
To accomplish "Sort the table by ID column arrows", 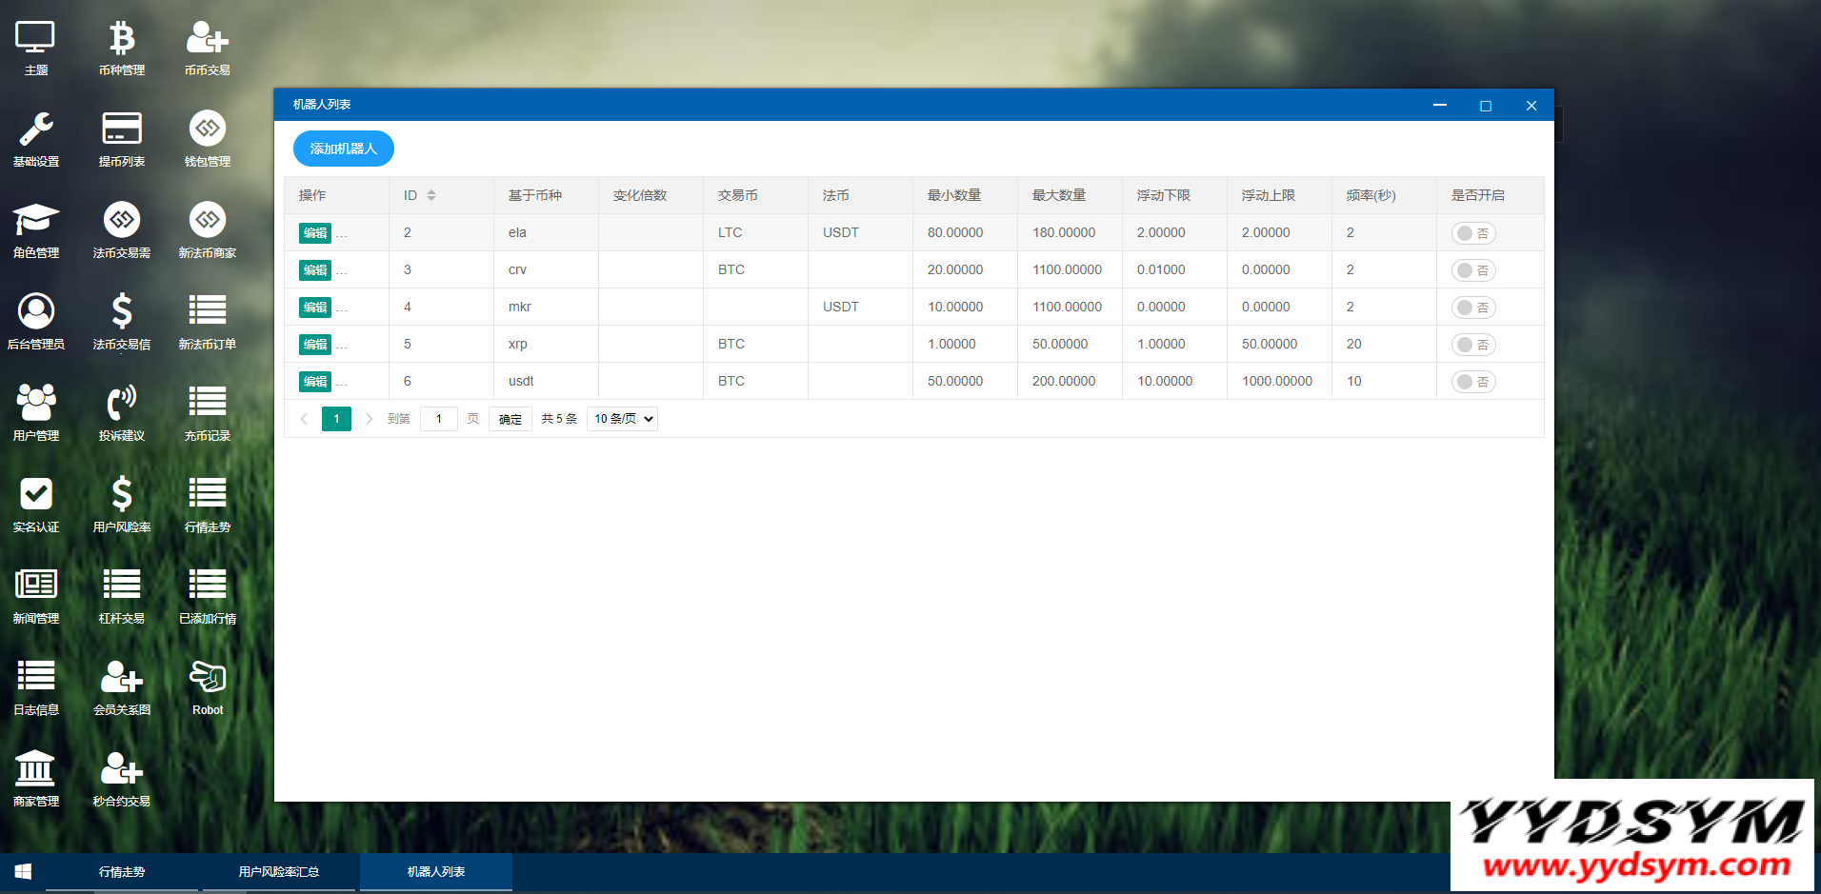I will 431,195.
